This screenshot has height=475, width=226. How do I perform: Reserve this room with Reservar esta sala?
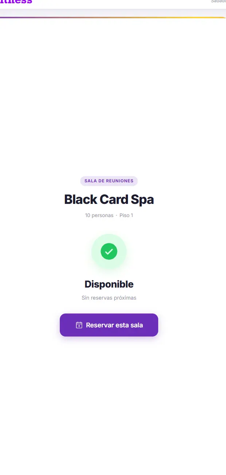[x=109, y=325]
